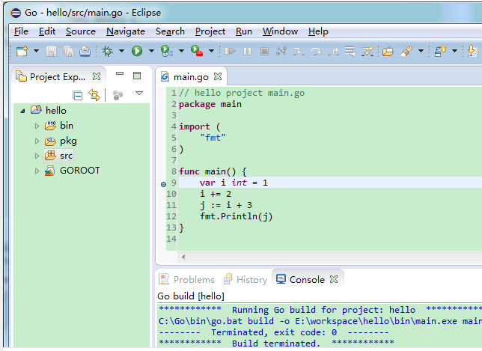Click the Disconnect debug icon

(x=281, y=51)
